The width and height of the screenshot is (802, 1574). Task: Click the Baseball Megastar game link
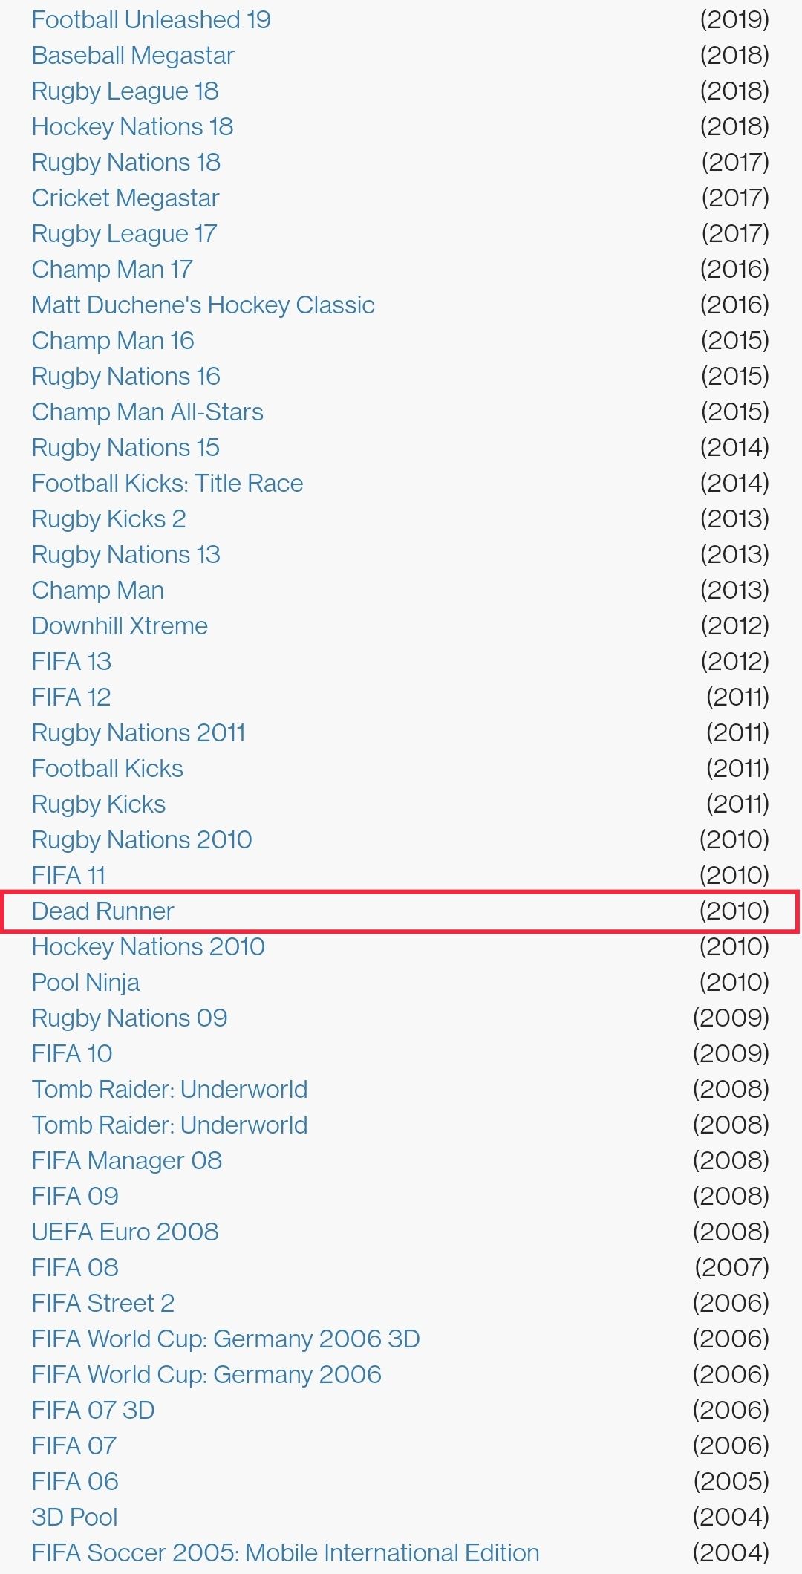133,56
